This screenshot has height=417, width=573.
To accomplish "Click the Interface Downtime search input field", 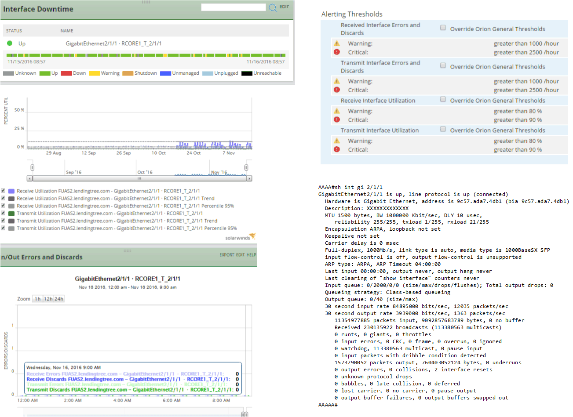I will tap(234, 7).
